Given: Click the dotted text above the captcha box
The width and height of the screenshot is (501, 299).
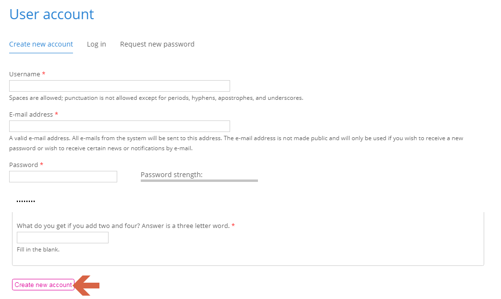Looking at the screenshot, I should point(26,201).
